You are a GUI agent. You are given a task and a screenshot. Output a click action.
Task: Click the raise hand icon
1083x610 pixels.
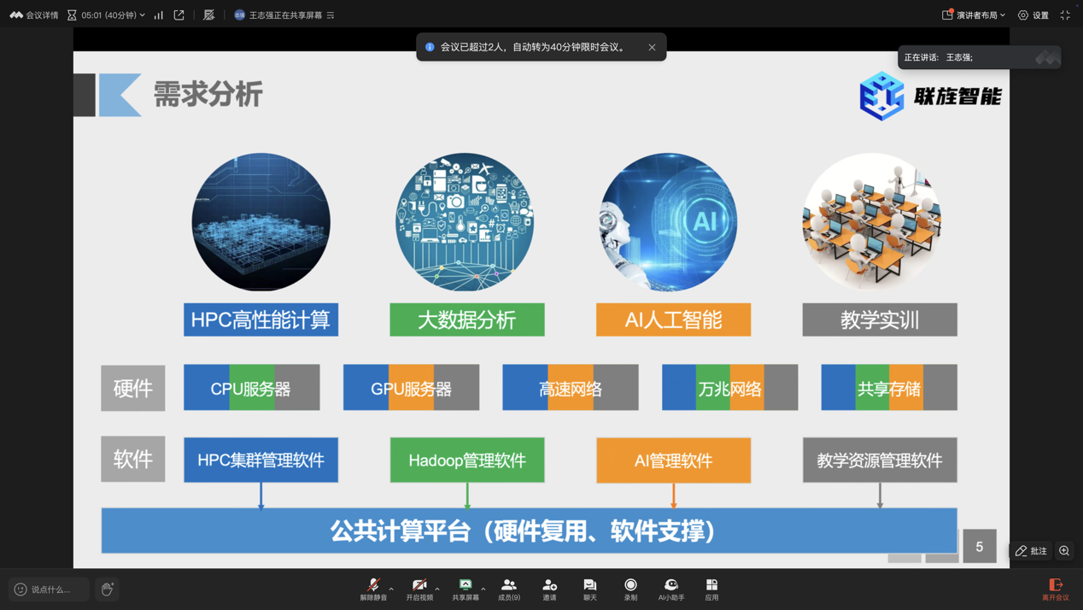(107, 589)
